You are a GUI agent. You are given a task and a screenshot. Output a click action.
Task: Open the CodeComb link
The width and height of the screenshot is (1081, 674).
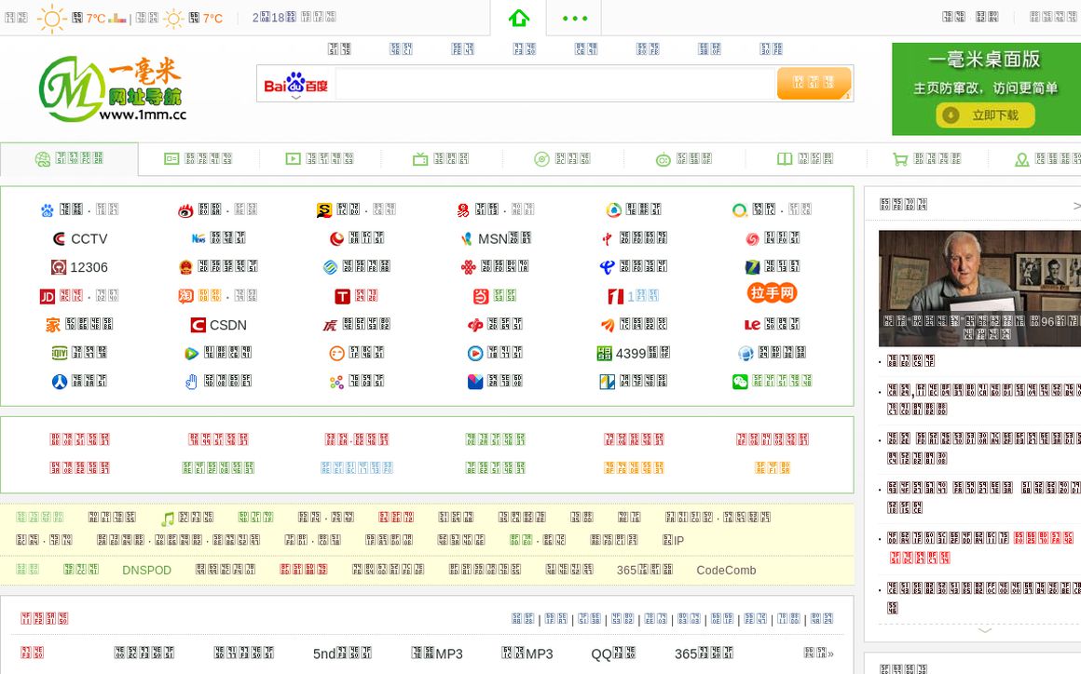(x=726, y=570)
